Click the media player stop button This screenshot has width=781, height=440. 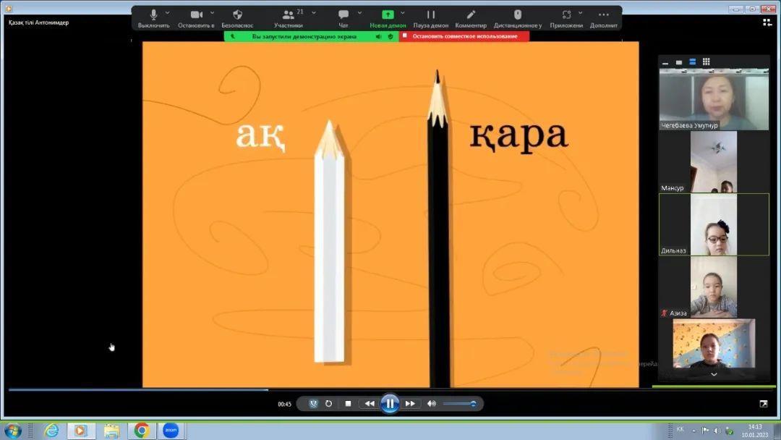pos(348,404)
